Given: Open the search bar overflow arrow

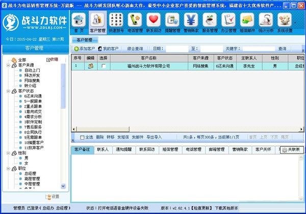Looking at the screenshot, I should pyautogui.click(x=303, y=50).
